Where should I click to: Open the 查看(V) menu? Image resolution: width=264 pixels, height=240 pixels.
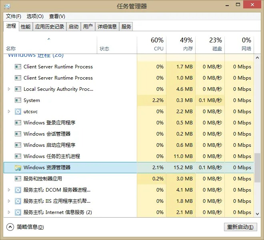57,16
